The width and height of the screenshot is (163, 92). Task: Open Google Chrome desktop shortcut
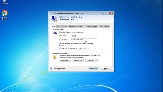click(x=5, y=15)
